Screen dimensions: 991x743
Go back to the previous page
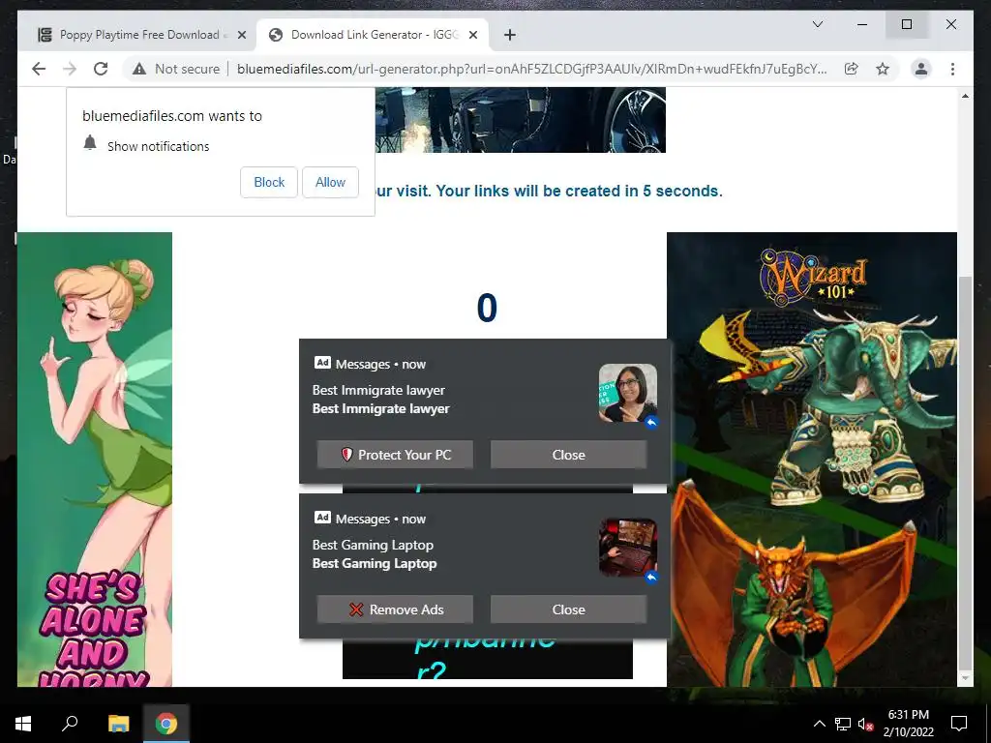39,69
